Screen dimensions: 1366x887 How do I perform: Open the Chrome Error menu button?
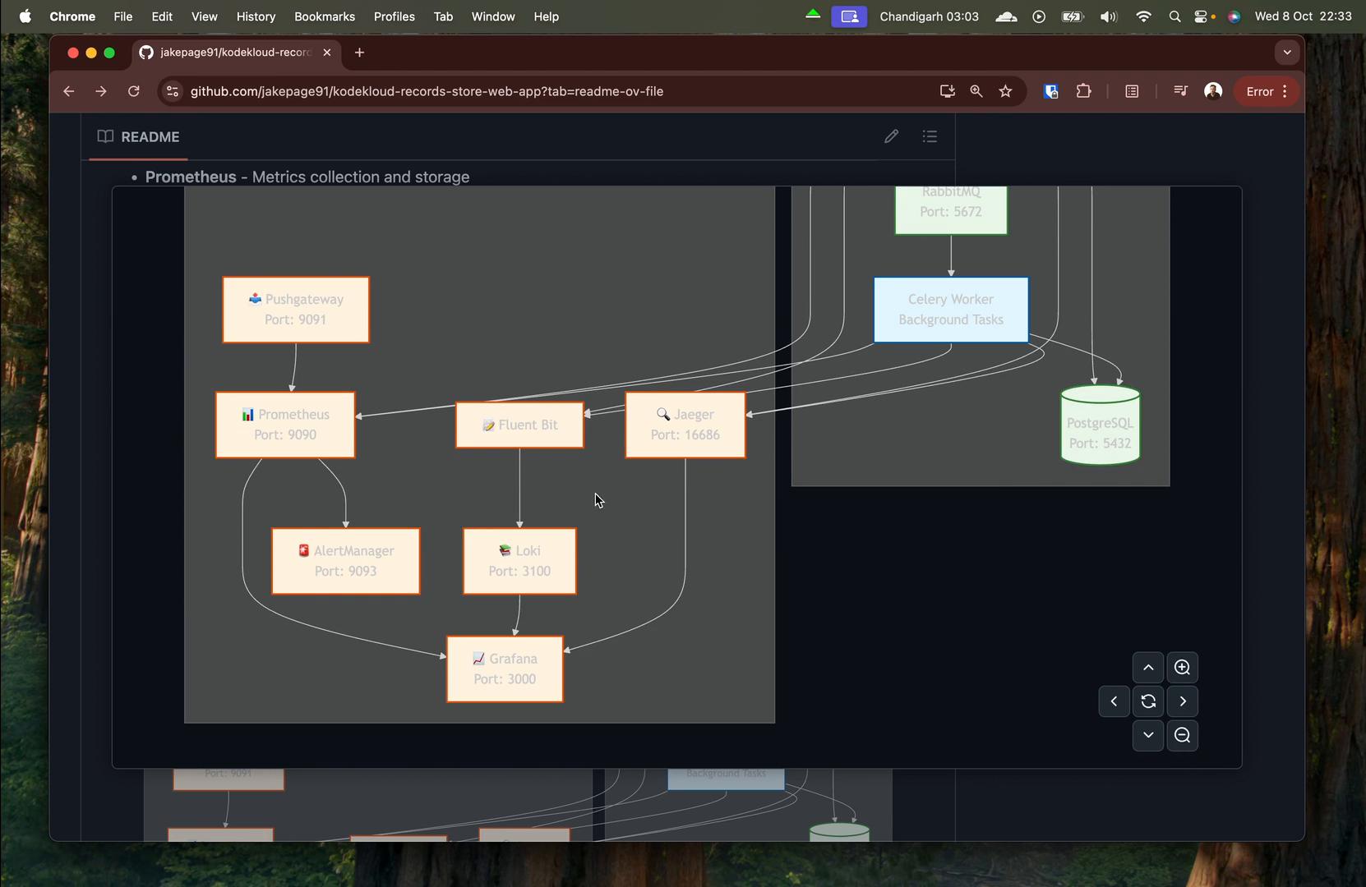click(x=1267, y=91)
